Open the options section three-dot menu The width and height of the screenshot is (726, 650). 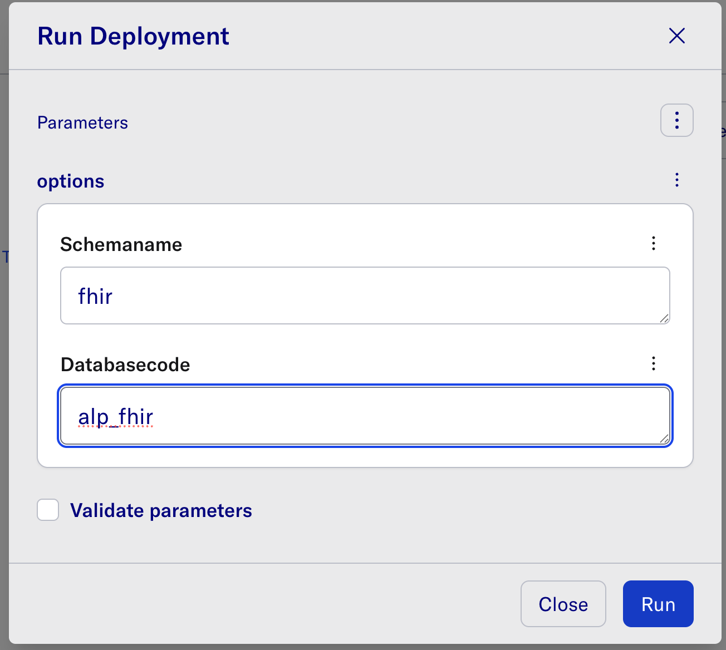[x=676, y=180]
